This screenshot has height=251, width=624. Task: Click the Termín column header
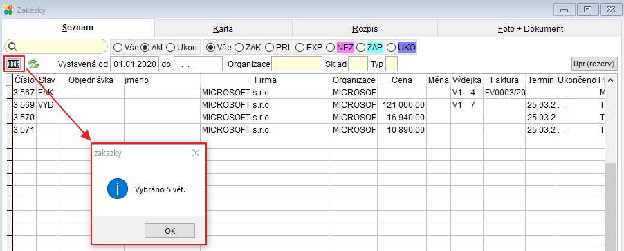click(x=541, y=80)
